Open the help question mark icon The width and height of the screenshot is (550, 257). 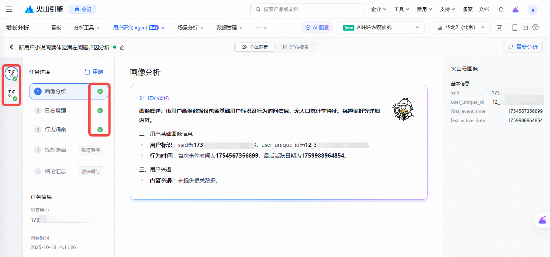coord(535,28)
